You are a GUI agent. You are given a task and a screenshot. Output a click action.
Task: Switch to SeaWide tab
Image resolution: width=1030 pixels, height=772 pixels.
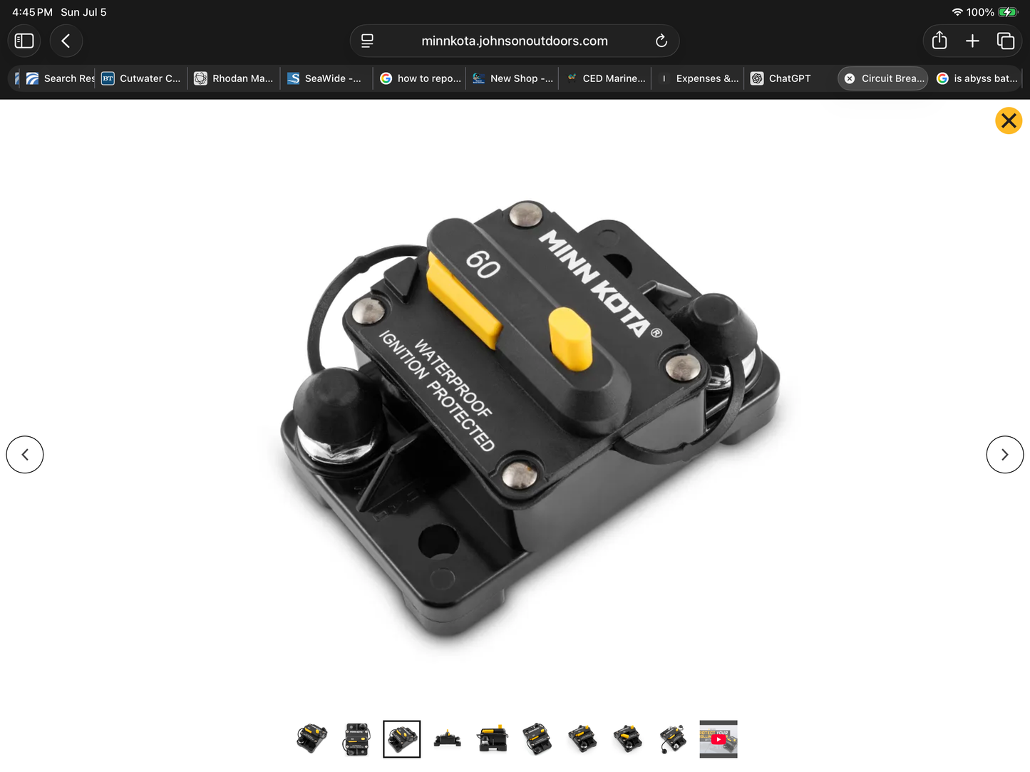(325, 78)
